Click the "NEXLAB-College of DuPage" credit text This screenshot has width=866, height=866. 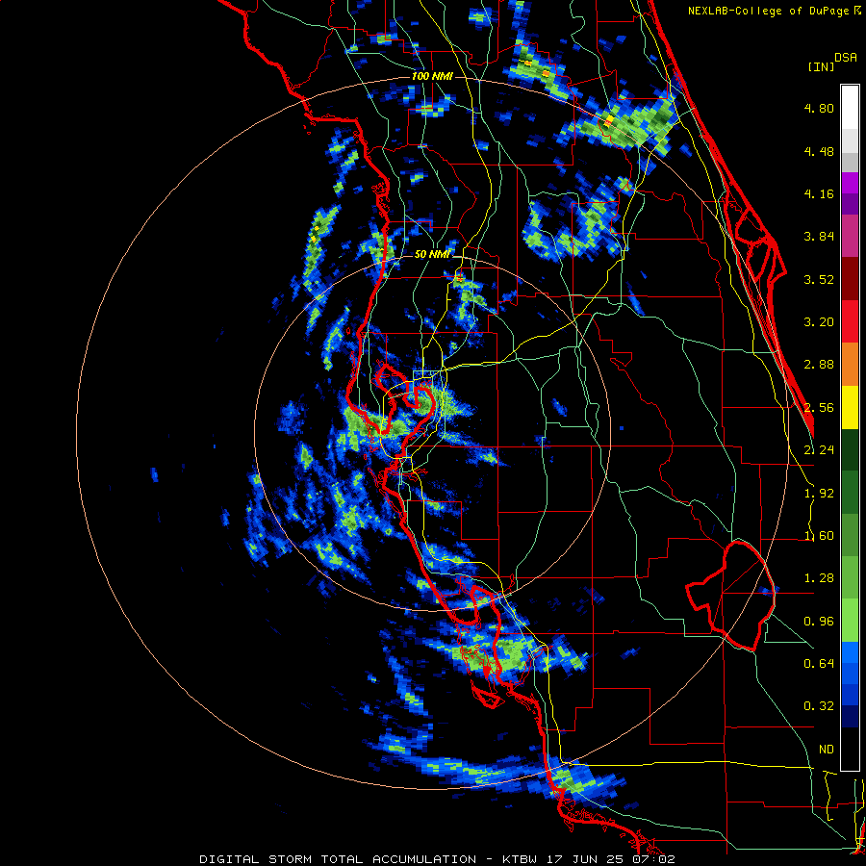pos(770,11)
